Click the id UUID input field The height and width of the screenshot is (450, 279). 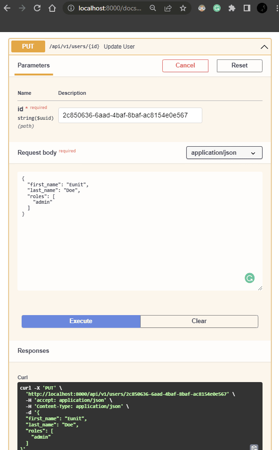[x=130, y=115]
